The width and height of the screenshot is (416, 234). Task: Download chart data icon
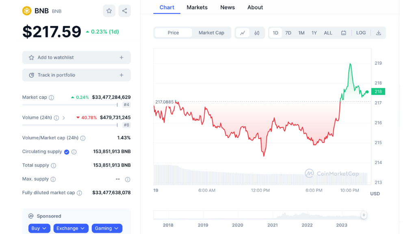(378, 33)
